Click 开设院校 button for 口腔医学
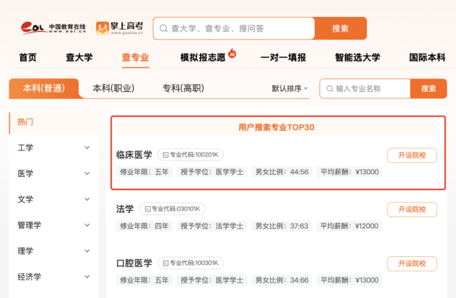Screen dimensions: 456x298 (412, 264)
